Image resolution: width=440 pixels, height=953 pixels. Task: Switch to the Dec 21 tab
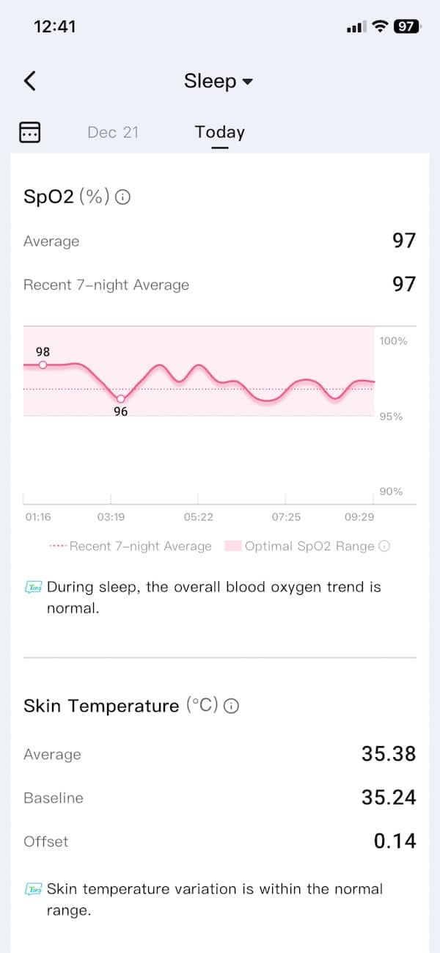coord(112,132)
